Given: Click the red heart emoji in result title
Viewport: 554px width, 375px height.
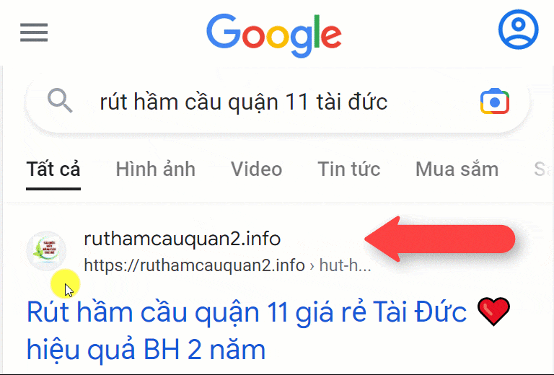Looking at the screenshot, I should click(x=493, y=312).
